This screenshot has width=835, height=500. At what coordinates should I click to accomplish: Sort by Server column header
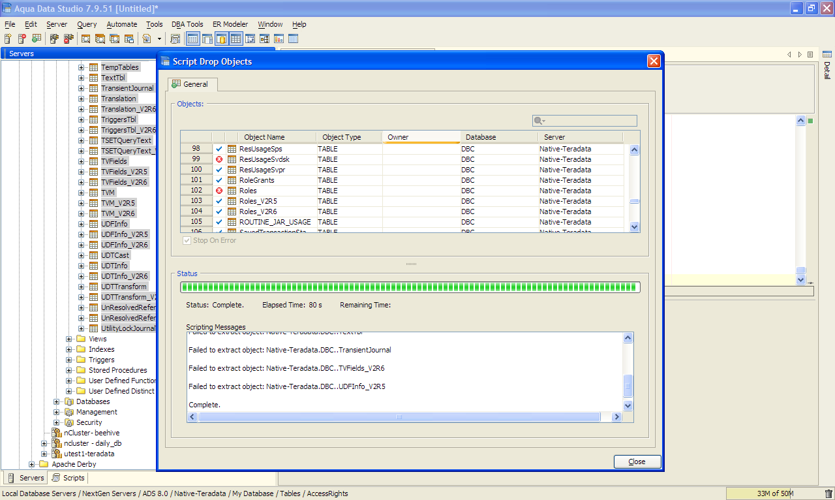pyautogui.click(x=581, y=137)
